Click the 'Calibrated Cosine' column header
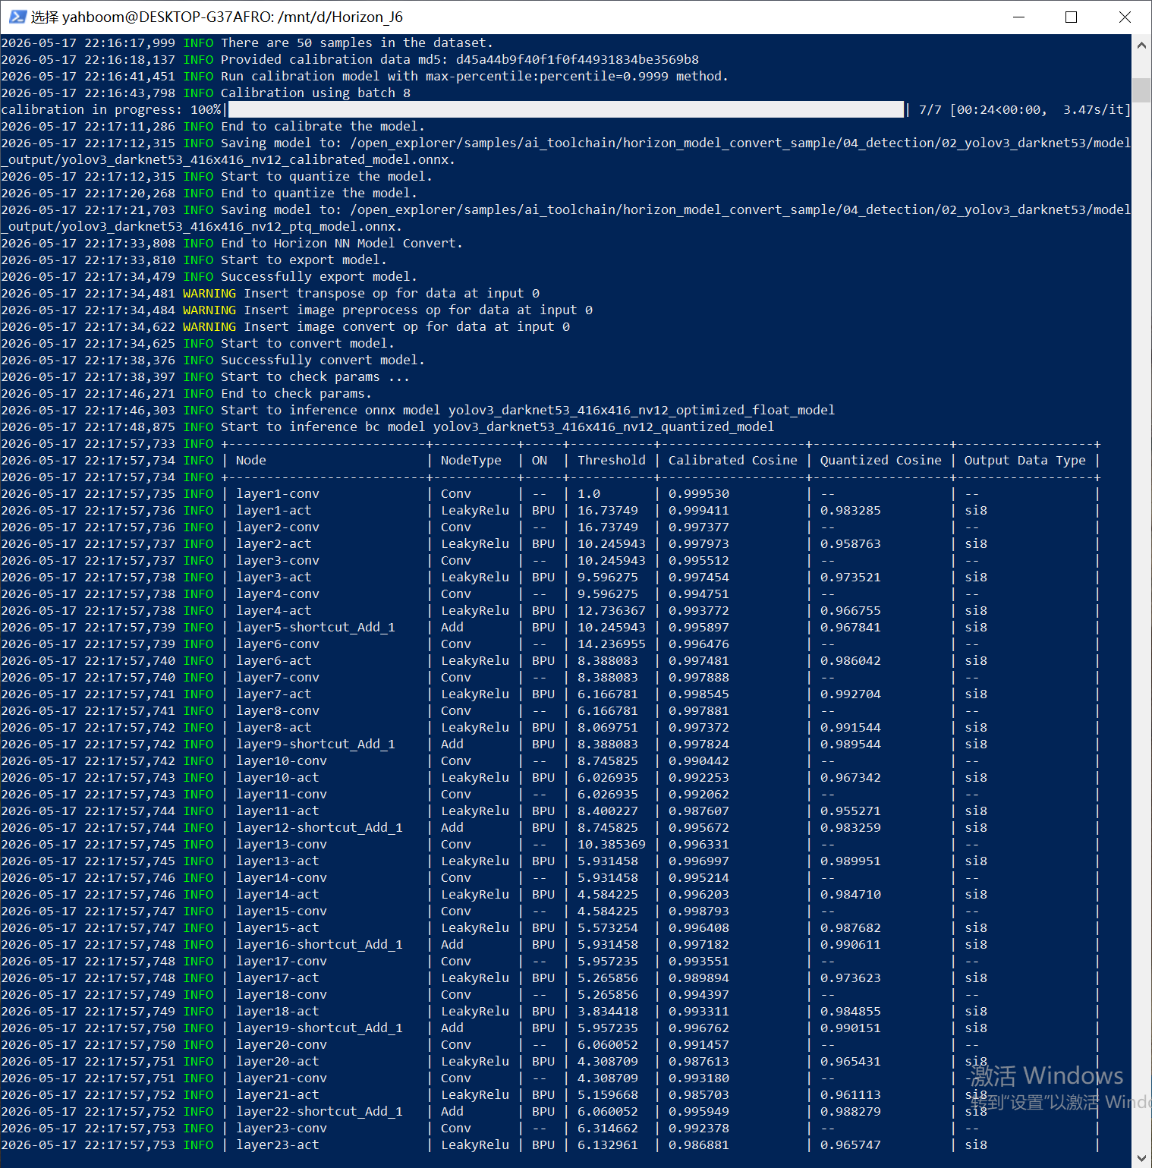This screenshot has width=1152, height=1168. 733,460
